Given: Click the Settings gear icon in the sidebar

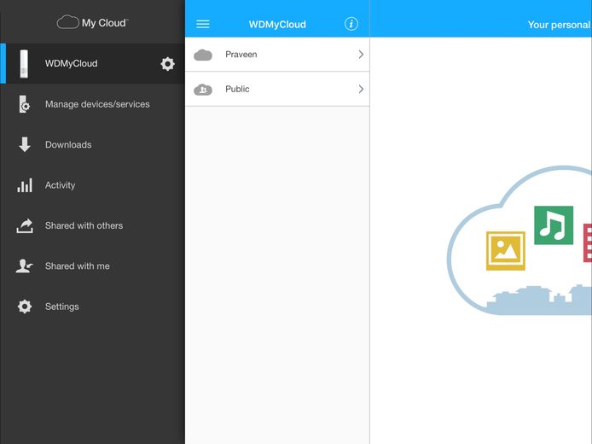Looking at the screenshot, I should 25,307.
